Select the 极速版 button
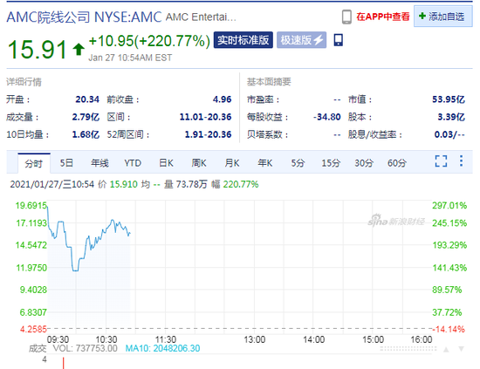Image resolution: width=480 pixels, height=369 pixels. [302, 40]
